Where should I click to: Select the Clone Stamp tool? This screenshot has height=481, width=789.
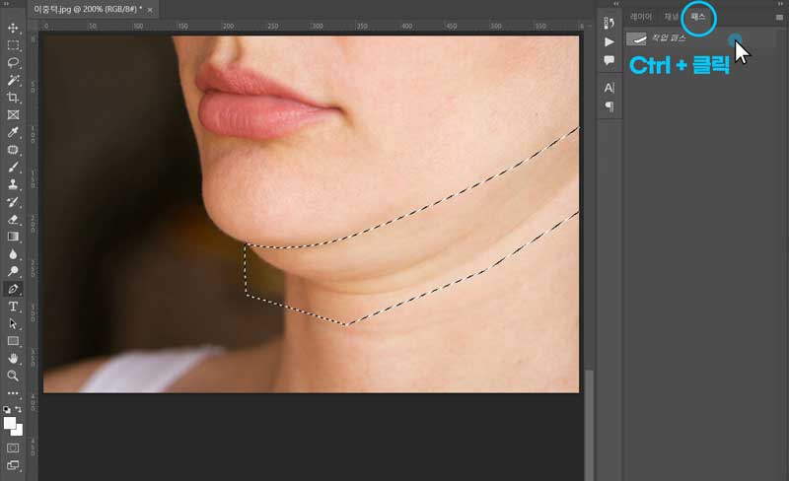(x=13, y=184)
